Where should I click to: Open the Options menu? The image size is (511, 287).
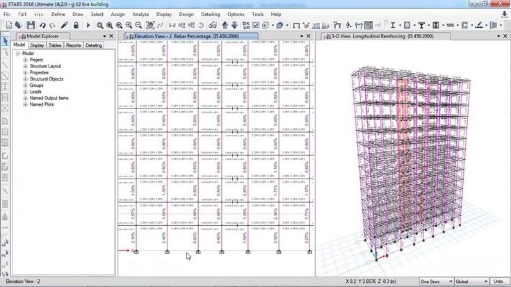[236, 15]
